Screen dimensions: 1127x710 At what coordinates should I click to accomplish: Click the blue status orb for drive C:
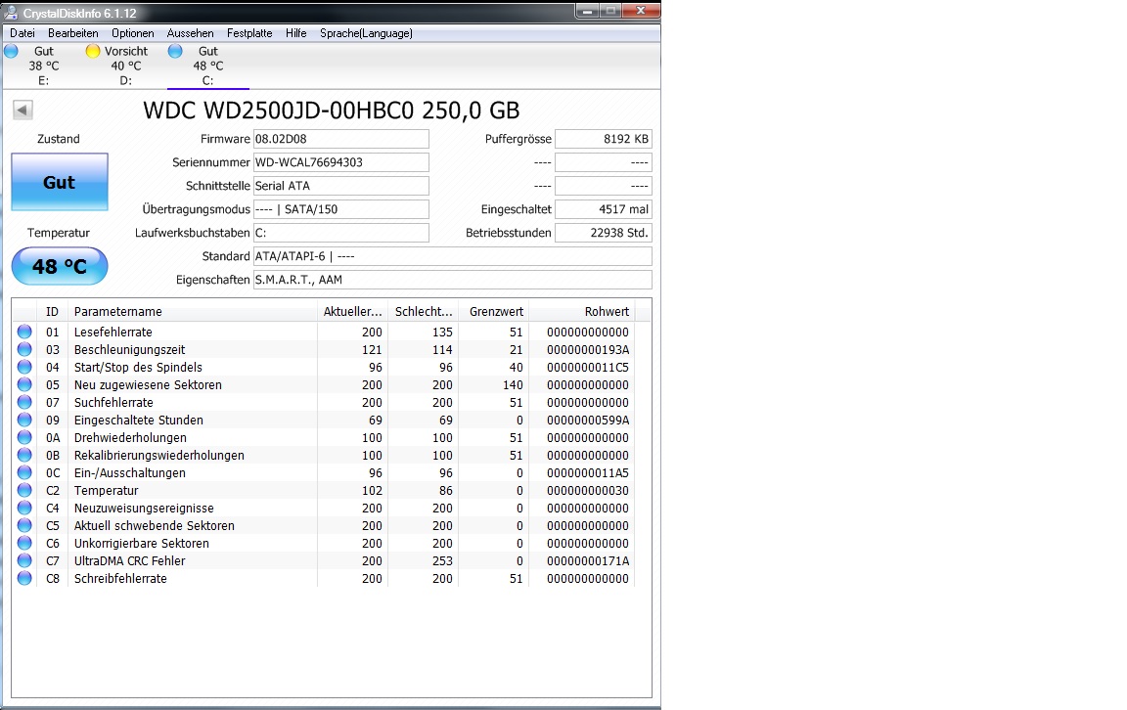pos(175,51)
